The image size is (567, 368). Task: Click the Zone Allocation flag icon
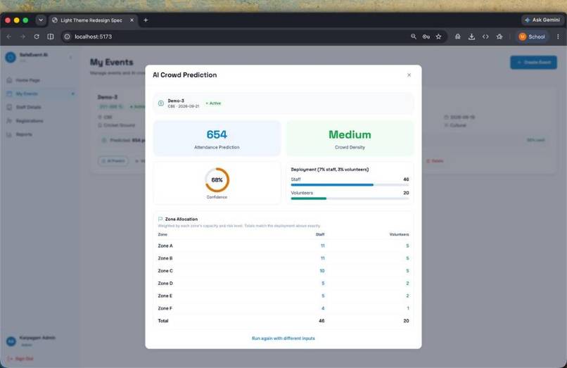click(x=160, y=219)
